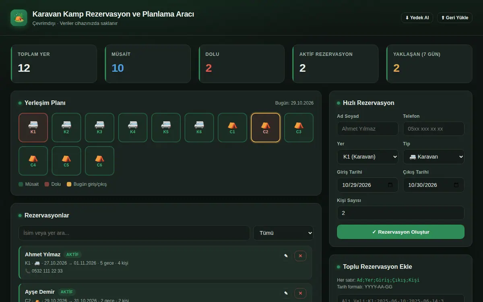This screenshot has width=483, height=302.
Task: Click the campsite tent app logo
Action: click(x=19, y=18)
